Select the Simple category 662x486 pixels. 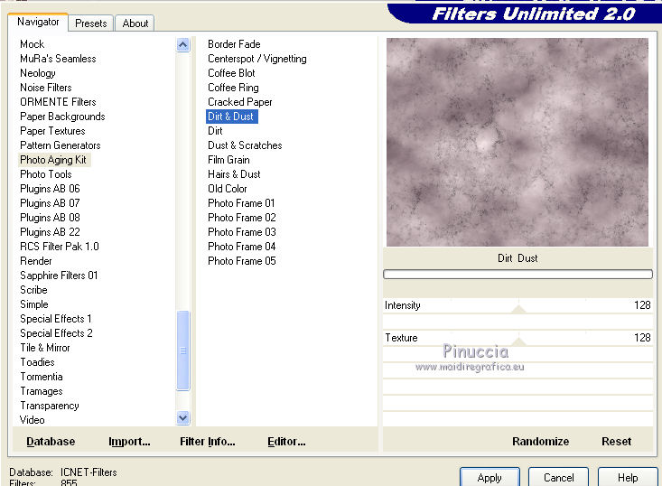click(33, 304)
